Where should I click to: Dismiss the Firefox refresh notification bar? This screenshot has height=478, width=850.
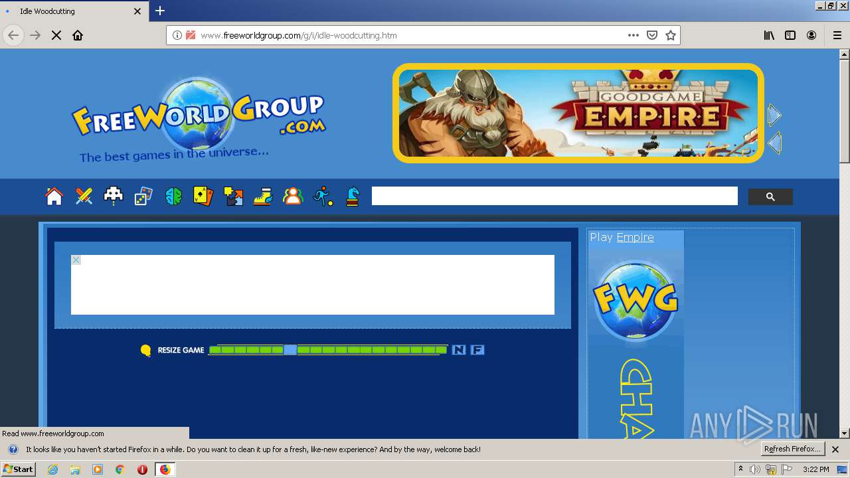[835, 449]
